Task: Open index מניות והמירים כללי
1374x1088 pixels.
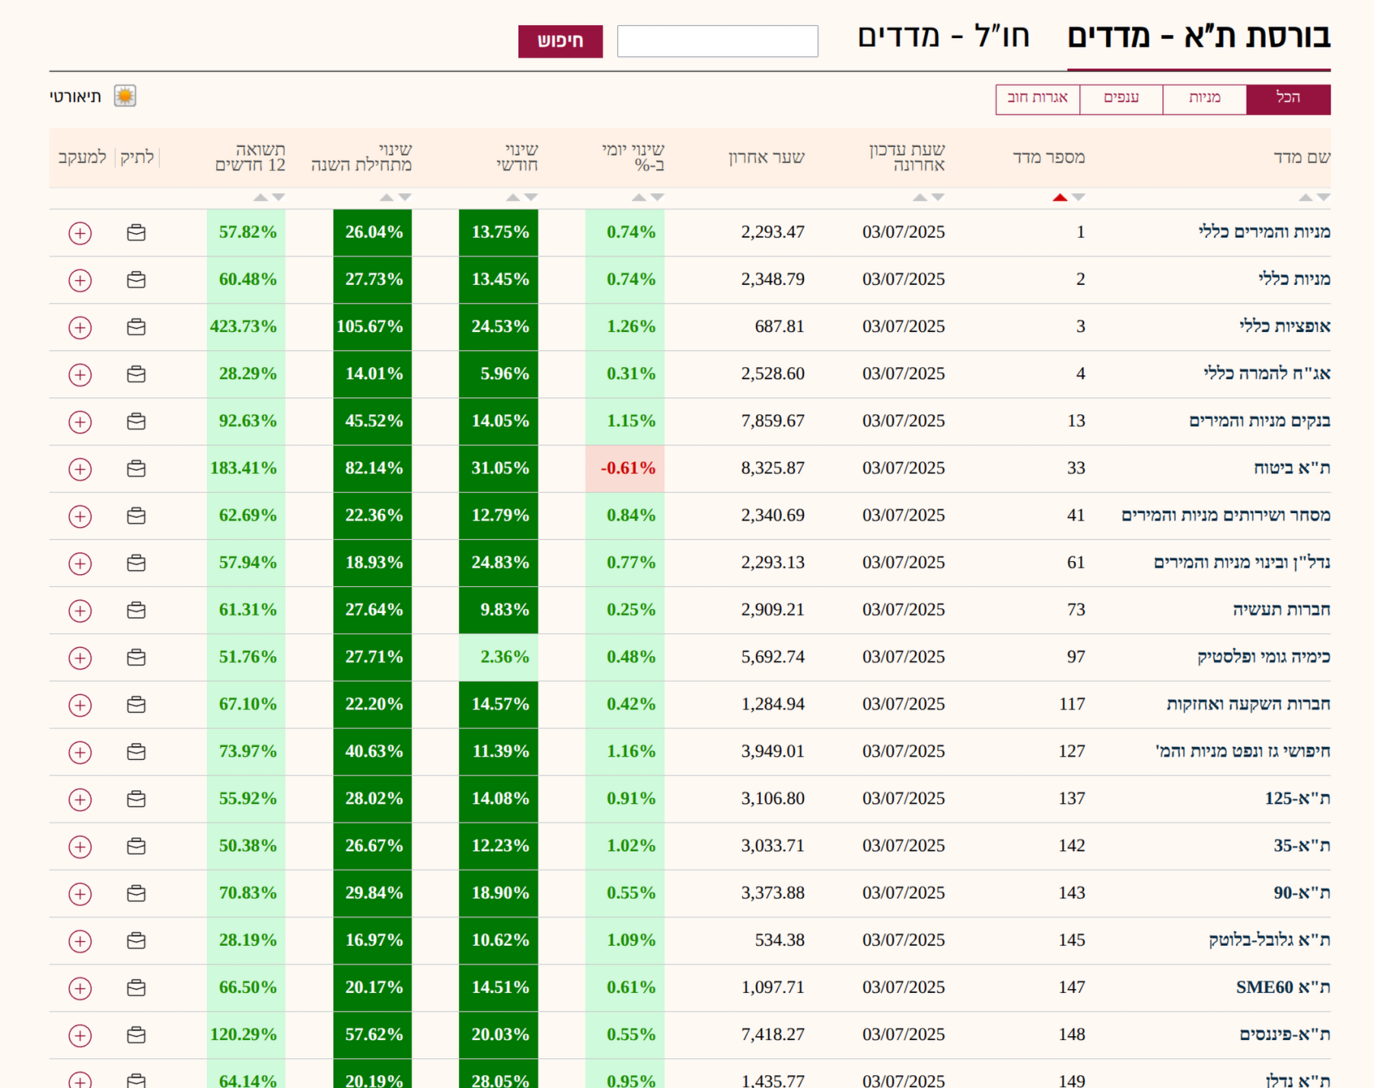Action: point(1264,232)
